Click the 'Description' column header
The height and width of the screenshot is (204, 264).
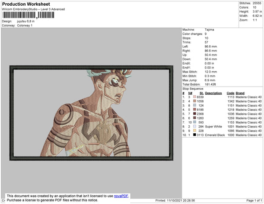point(213,93)
